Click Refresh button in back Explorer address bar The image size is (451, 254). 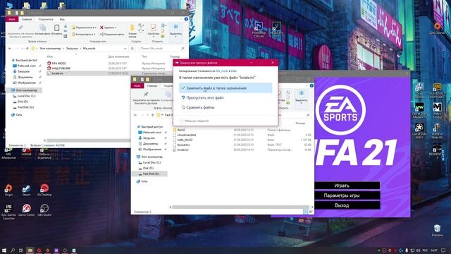[x=132, y=49]
